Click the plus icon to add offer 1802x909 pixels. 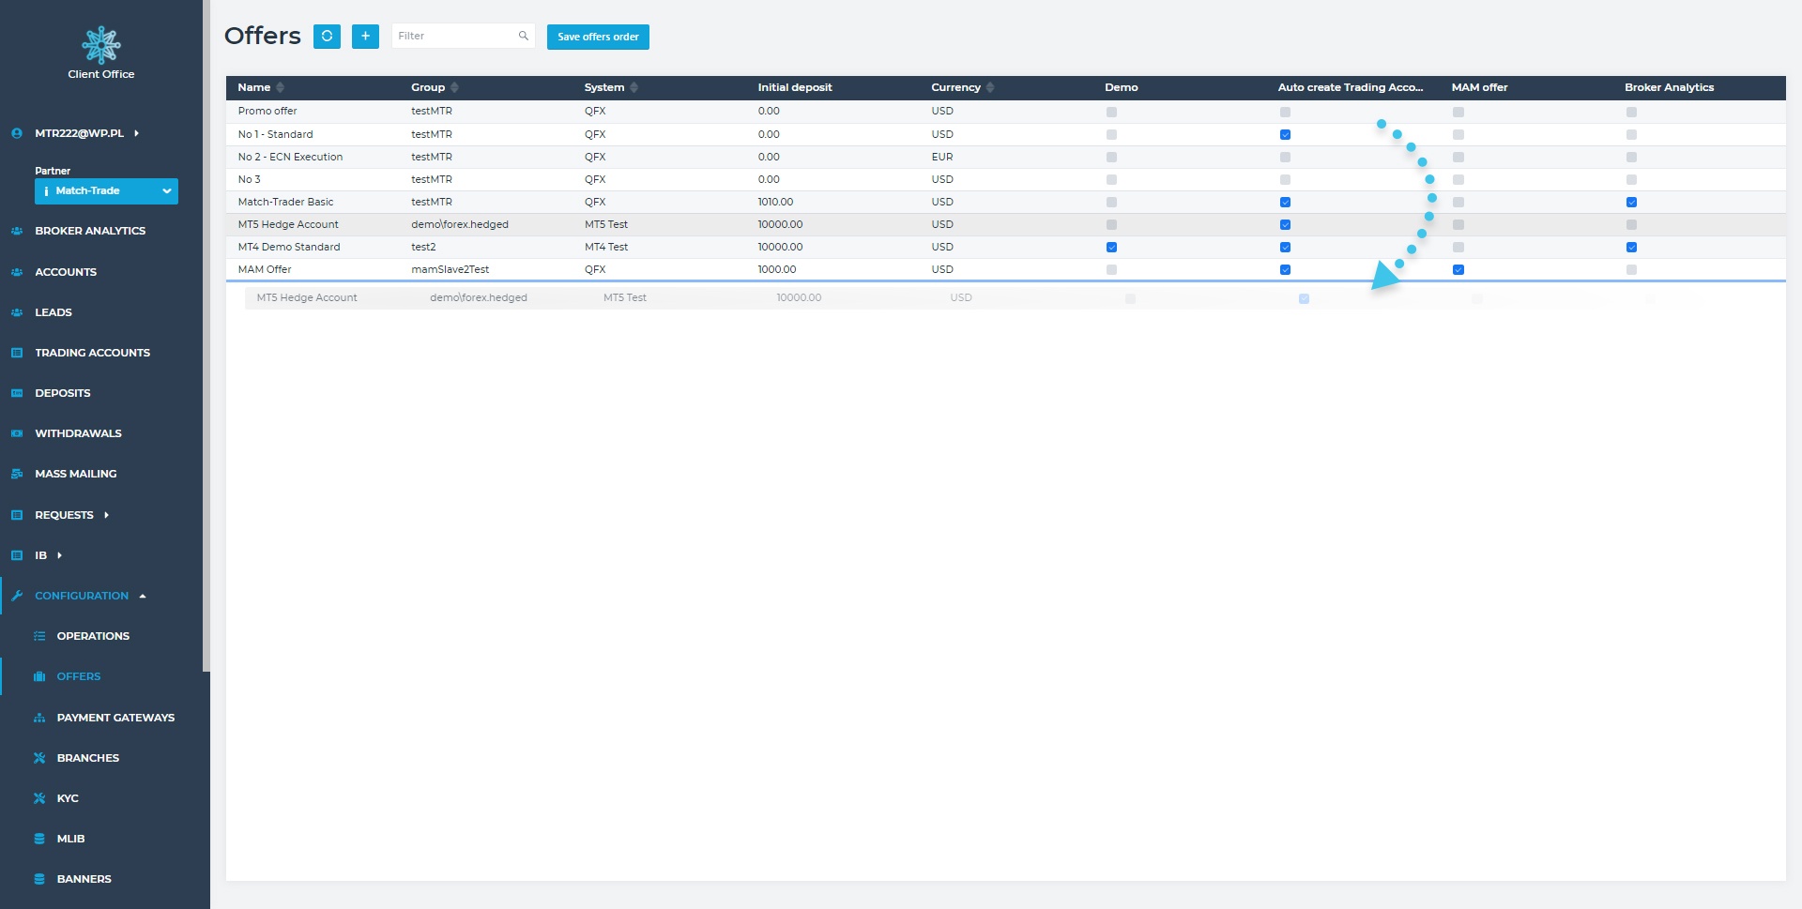(x=365, y=37)
